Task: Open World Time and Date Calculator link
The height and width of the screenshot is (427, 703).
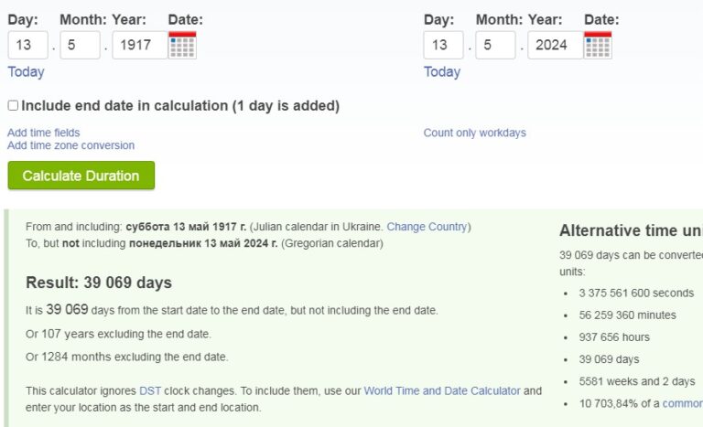Action: coord(442,390)
